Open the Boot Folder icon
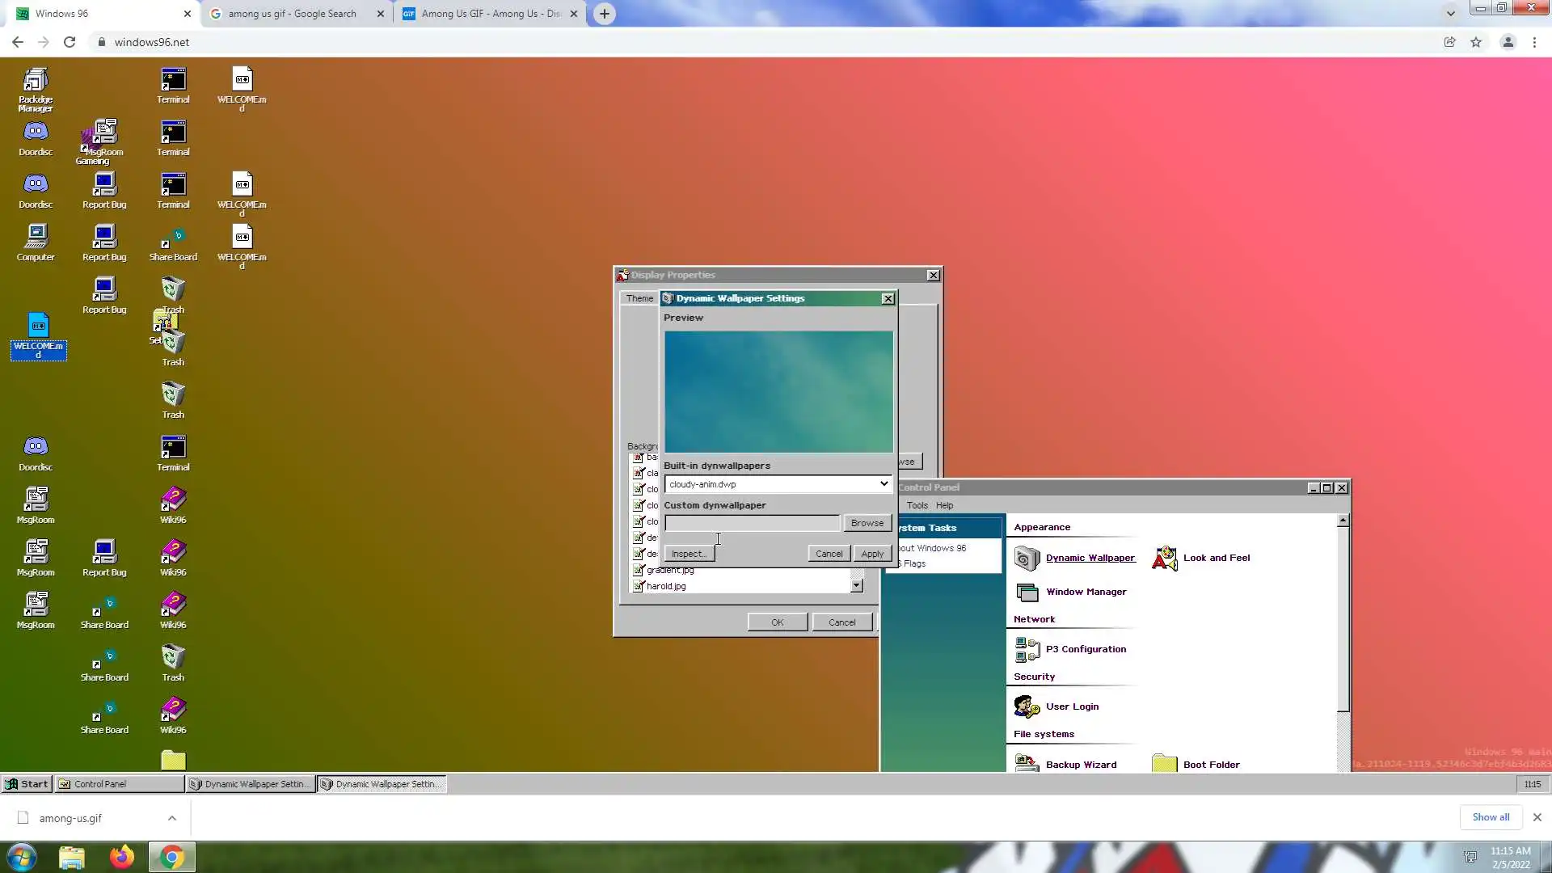Viewport: 1552px width, 873px height. click(1164, 763)
